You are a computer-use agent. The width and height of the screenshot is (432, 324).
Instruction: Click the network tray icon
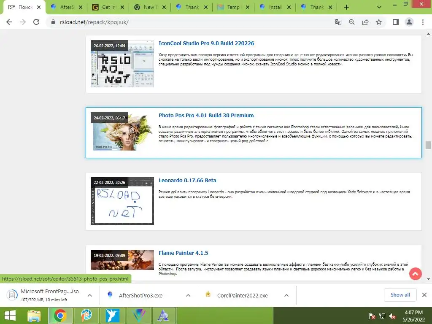[x=382, y=316]
